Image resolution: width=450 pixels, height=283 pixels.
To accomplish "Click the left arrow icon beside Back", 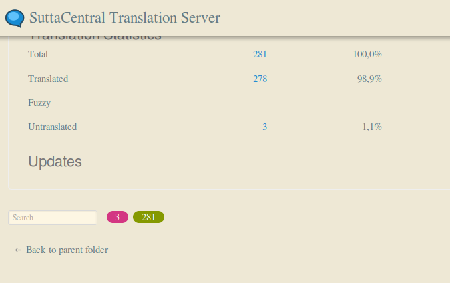I will (18, 250).
